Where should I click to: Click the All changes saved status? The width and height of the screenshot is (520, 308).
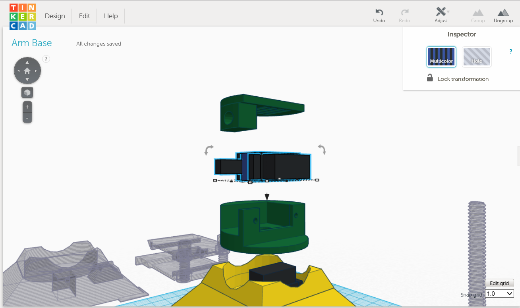point(99,44)
